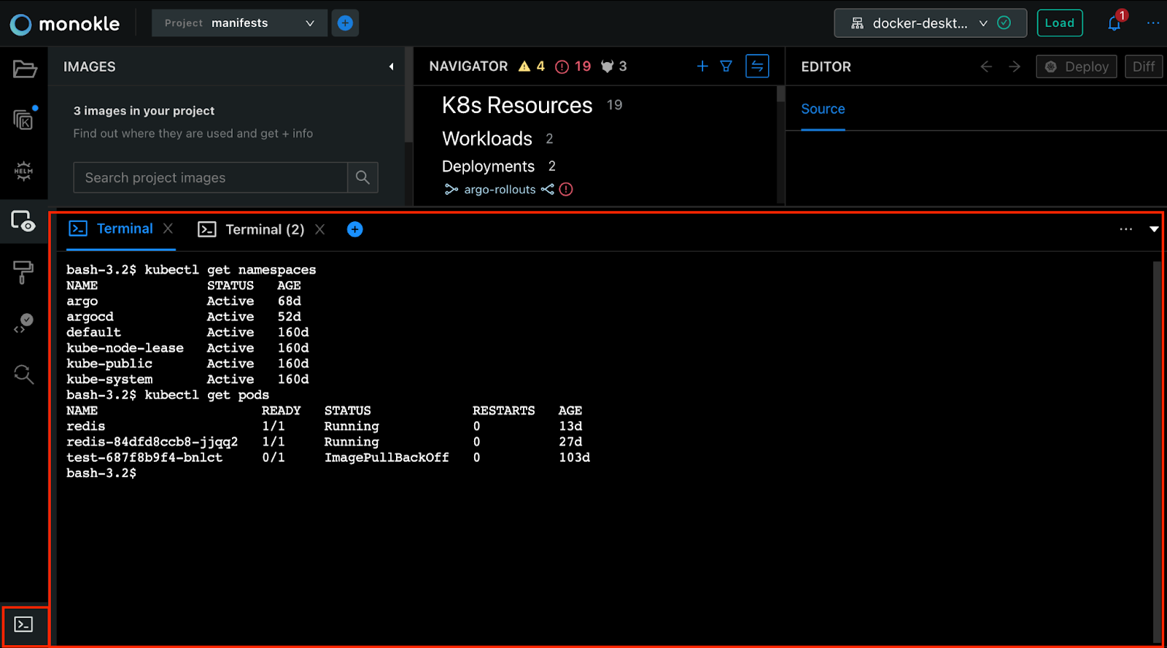Click the cluster connected checkmark icon
This screenshot has height=648, width=1167.
point(1004,23)
